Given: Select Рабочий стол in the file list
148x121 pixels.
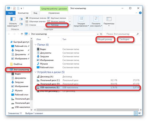Looking at the screenshot, I should click(45, 67).
